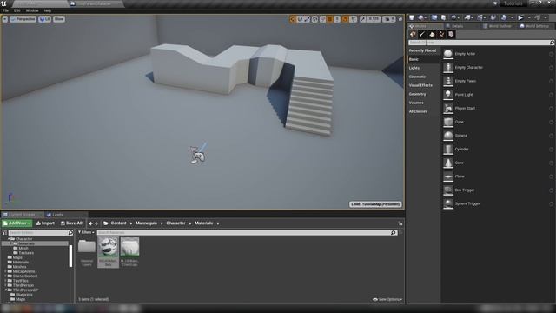Open the Lit view mode dropdown
Image resolution: width=556 pixels, height=313 pixels.
(44, 19)
